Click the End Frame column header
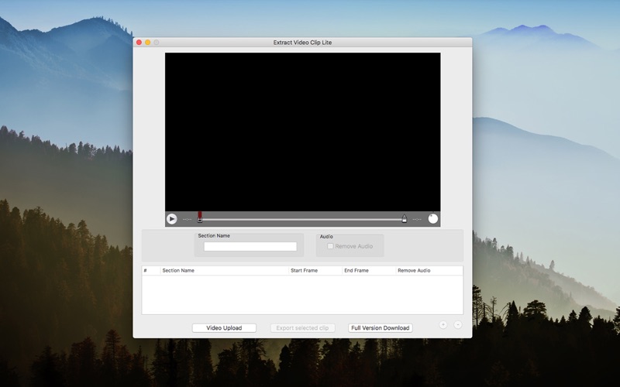Image resolution: width=620 pixels, height=387 pixels. click(367, 271)
